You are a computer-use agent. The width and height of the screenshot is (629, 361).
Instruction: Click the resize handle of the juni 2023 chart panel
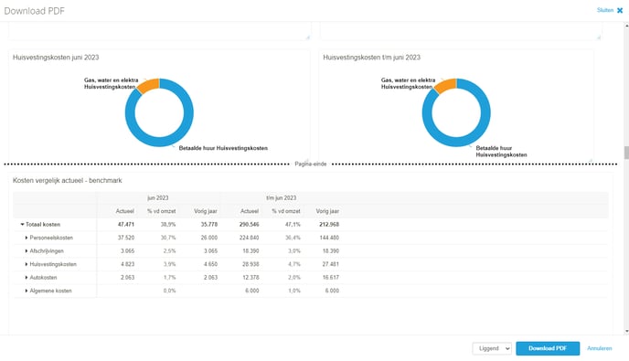click(x=308, y=160)
